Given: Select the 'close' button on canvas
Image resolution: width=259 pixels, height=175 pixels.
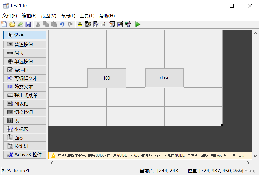Looking at the screenshot, I should [x=164, y=78].
